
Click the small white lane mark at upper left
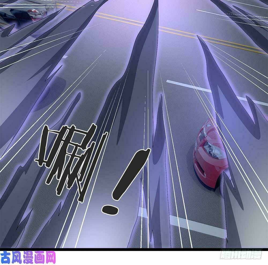click(65, 57)
